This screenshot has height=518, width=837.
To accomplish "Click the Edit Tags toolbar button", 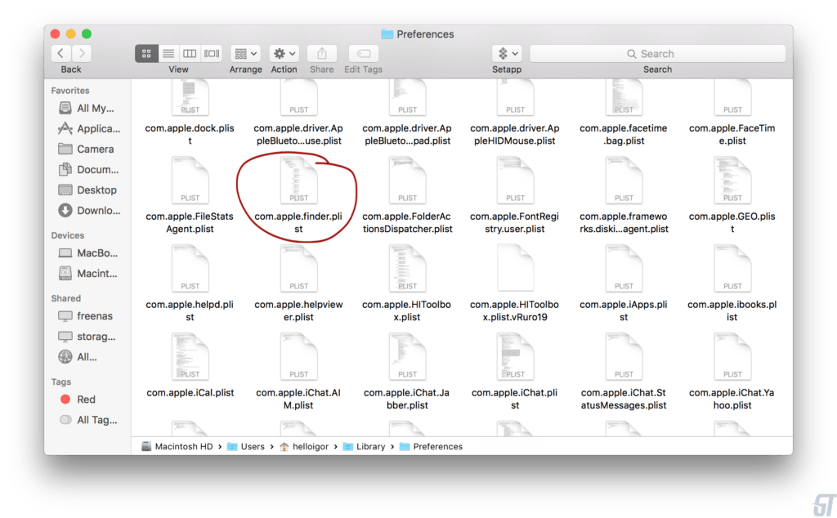I will coord(363,53).
